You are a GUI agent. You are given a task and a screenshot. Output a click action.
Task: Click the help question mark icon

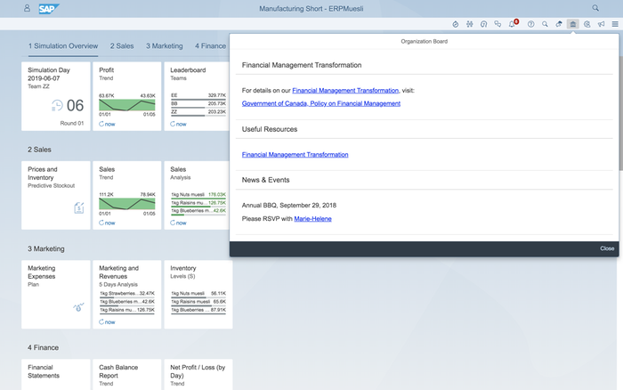pyautogui.click(x=530, y=24)
